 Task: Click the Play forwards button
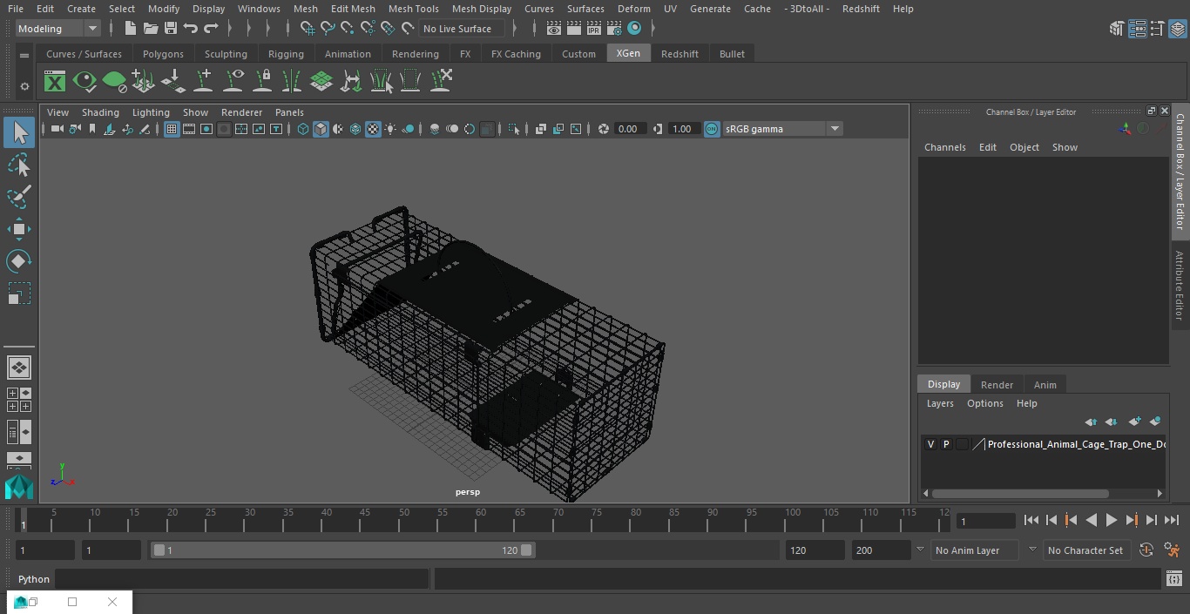1111,520
